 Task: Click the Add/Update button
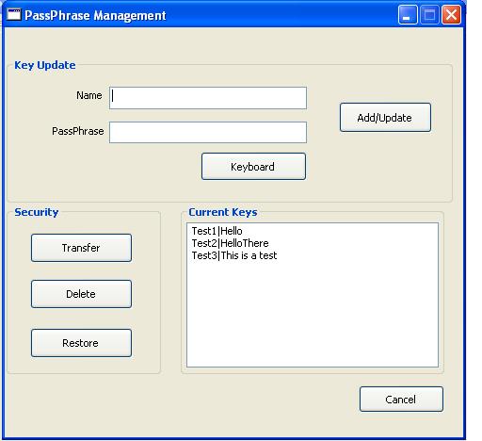coord(385,117)
